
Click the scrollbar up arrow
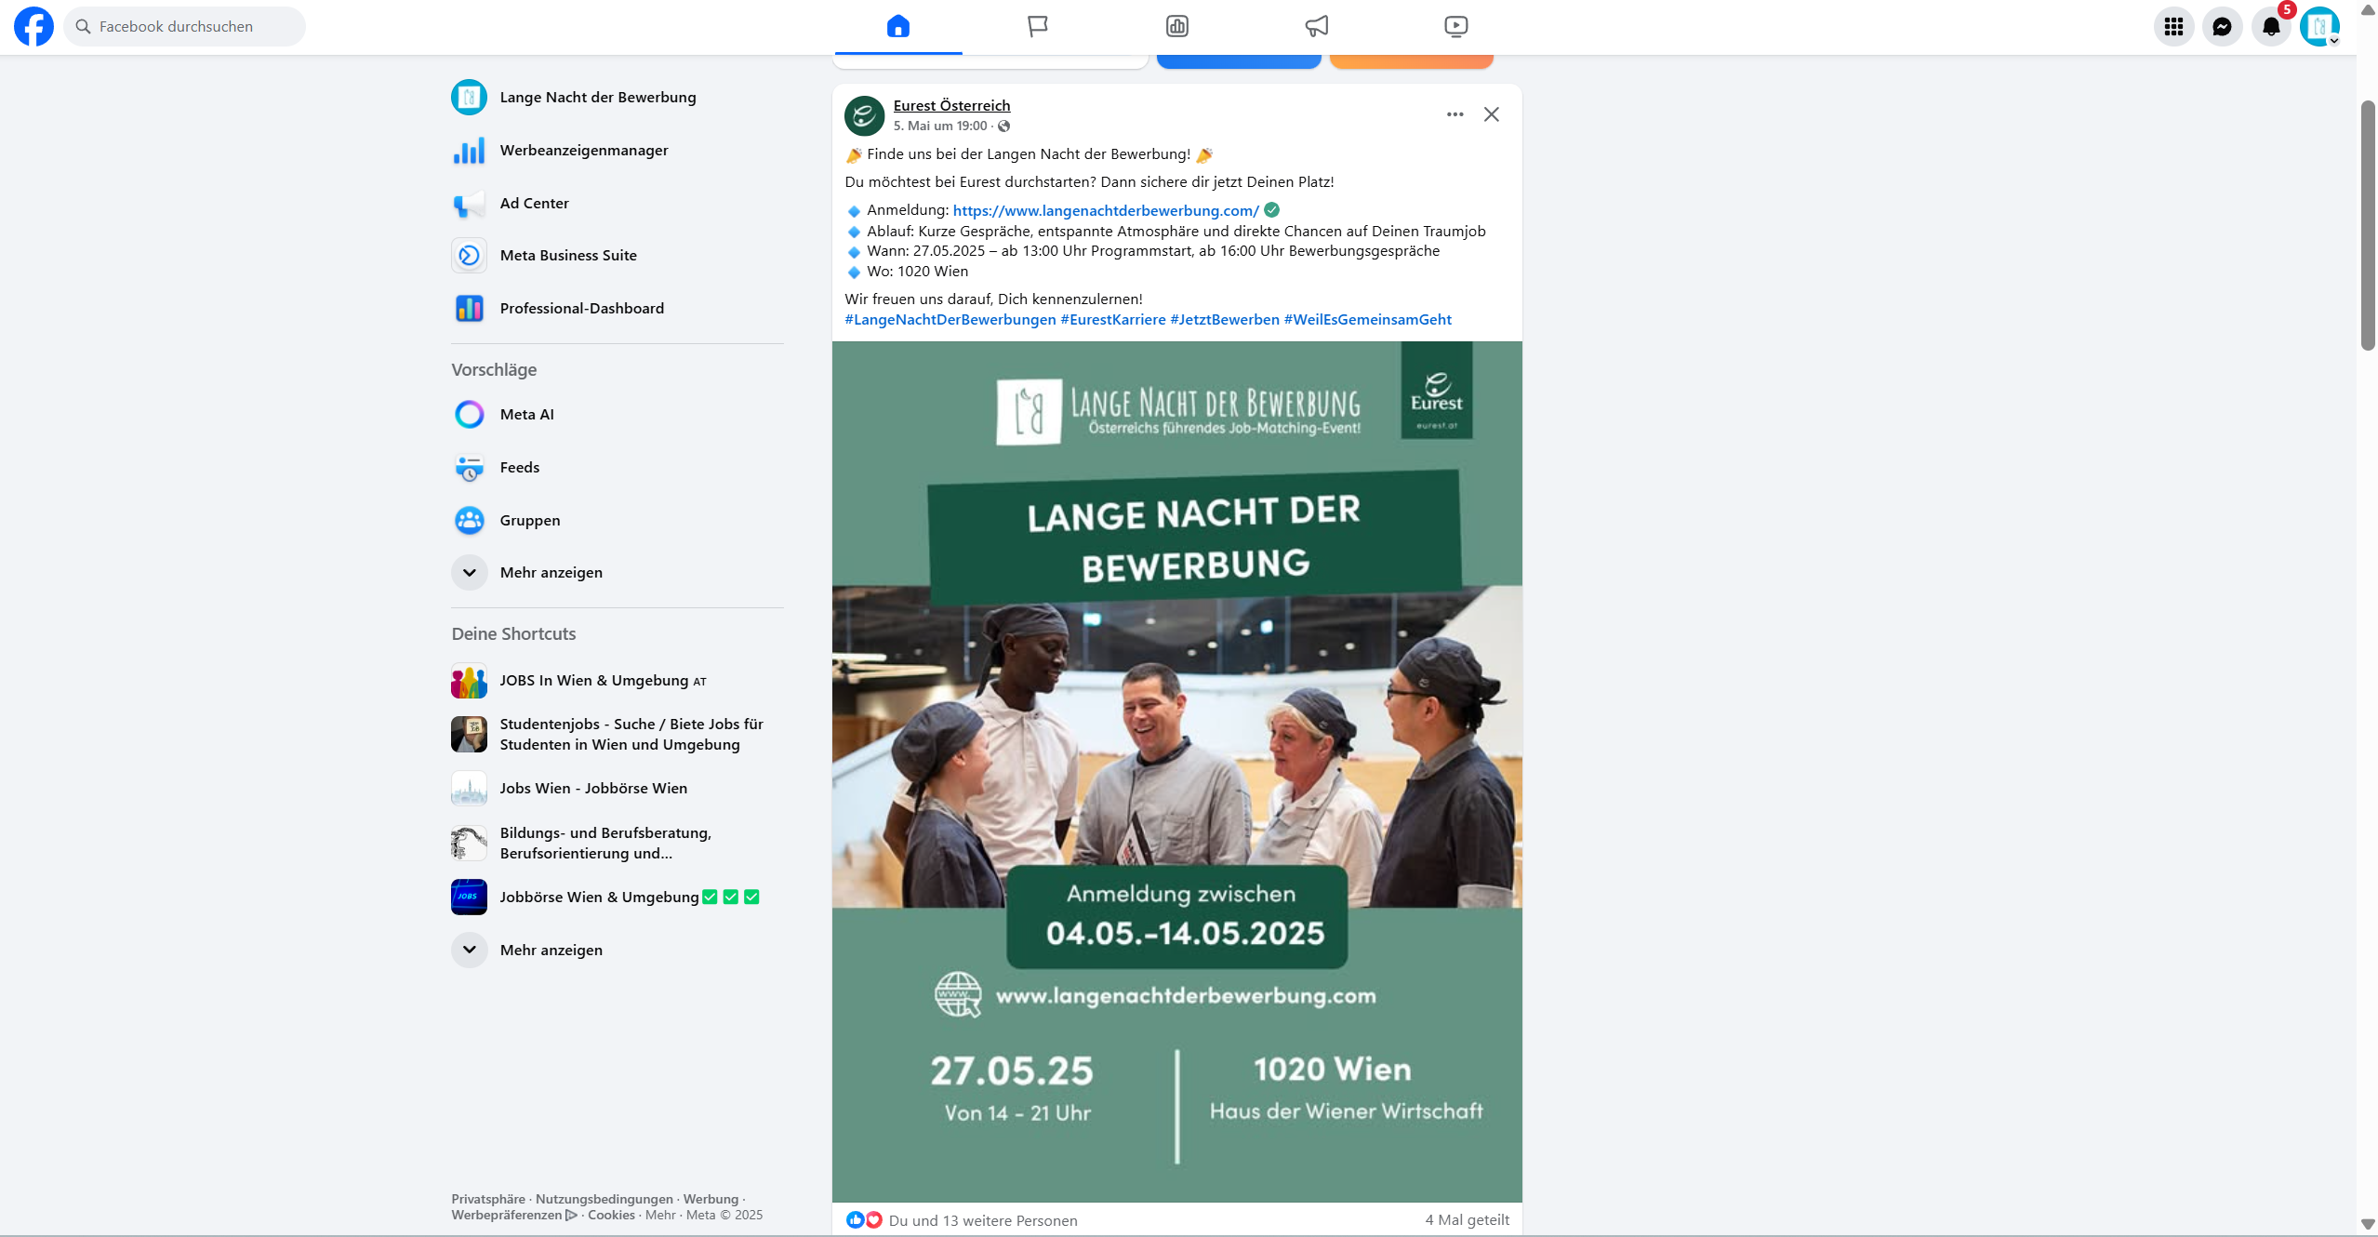tap(2367, 10)
